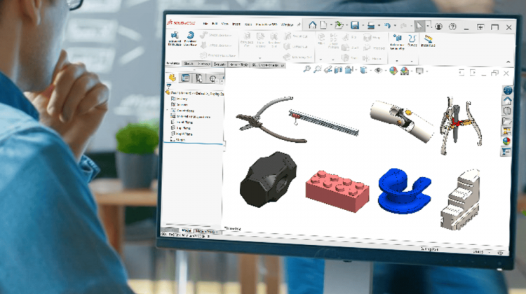Viewport: 526px width, 294px height.
Task: Open the Edit menu
Action: pos(215,24)
